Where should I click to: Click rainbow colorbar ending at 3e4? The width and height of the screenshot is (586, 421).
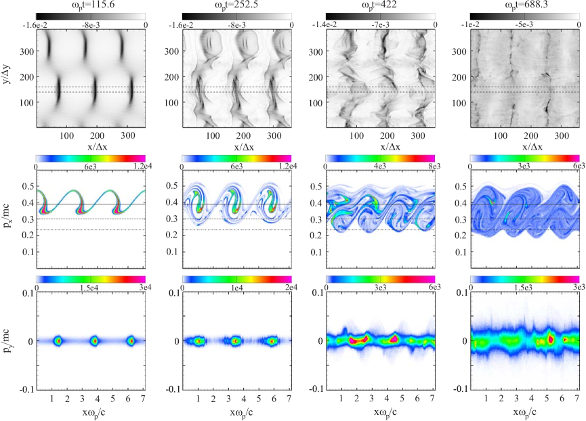[91, 280]
